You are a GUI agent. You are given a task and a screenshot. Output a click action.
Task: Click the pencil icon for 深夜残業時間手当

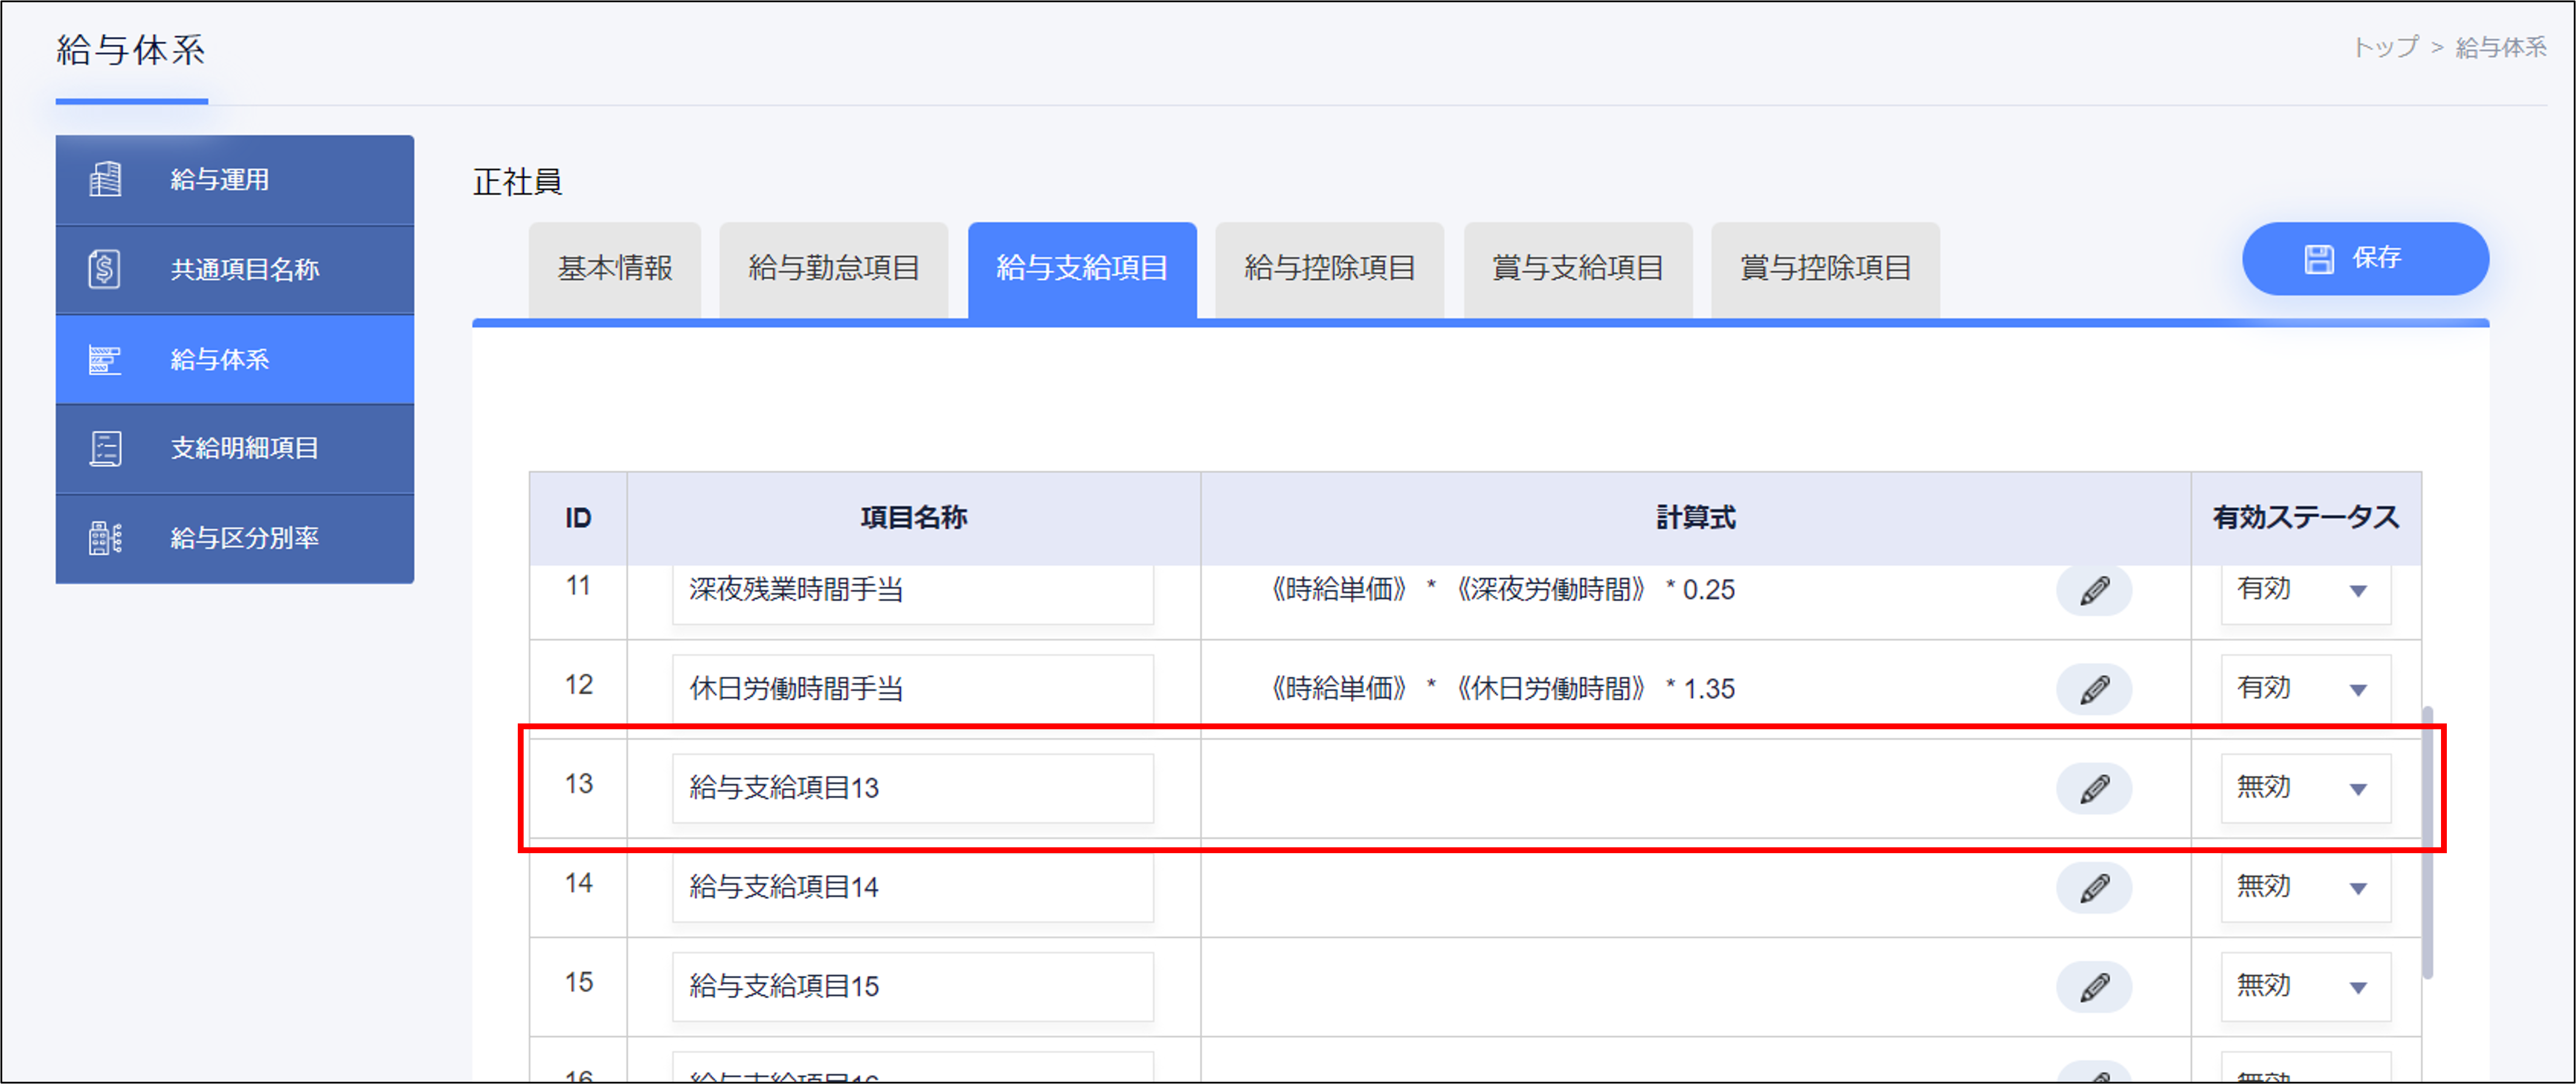coord(2095,590)
